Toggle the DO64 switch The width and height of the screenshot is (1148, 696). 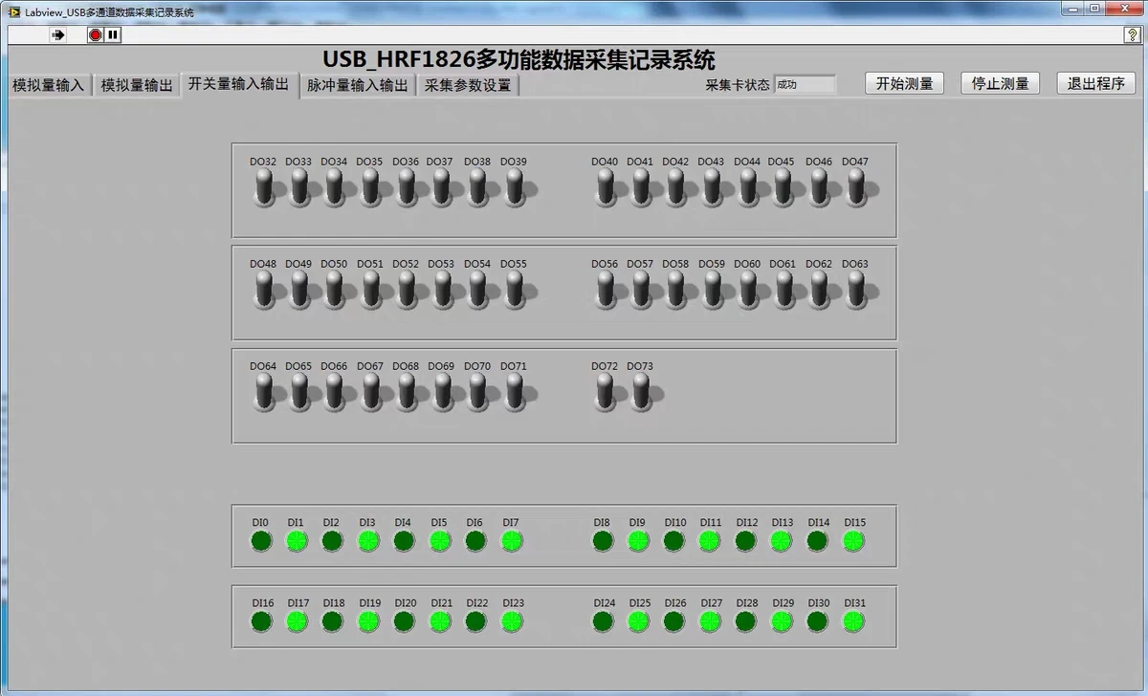[265, 393]
